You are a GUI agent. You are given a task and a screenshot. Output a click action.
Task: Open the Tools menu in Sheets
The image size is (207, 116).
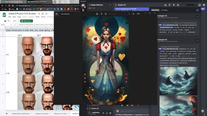click(x=43, y=17)
